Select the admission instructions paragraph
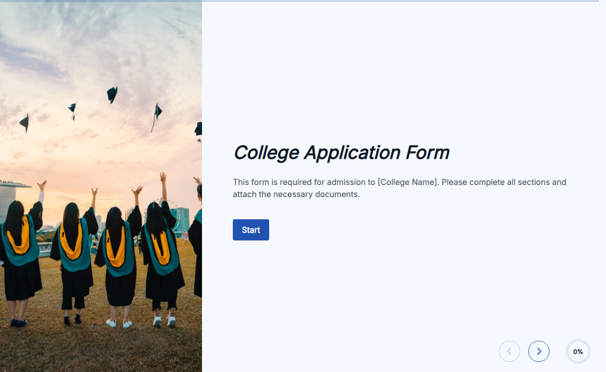Image resolution: width=606 pixels, height=372 pixels. [x=399, y=188]
